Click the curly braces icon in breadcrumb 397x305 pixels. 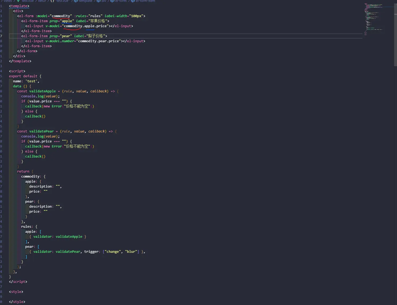point(52,1)
